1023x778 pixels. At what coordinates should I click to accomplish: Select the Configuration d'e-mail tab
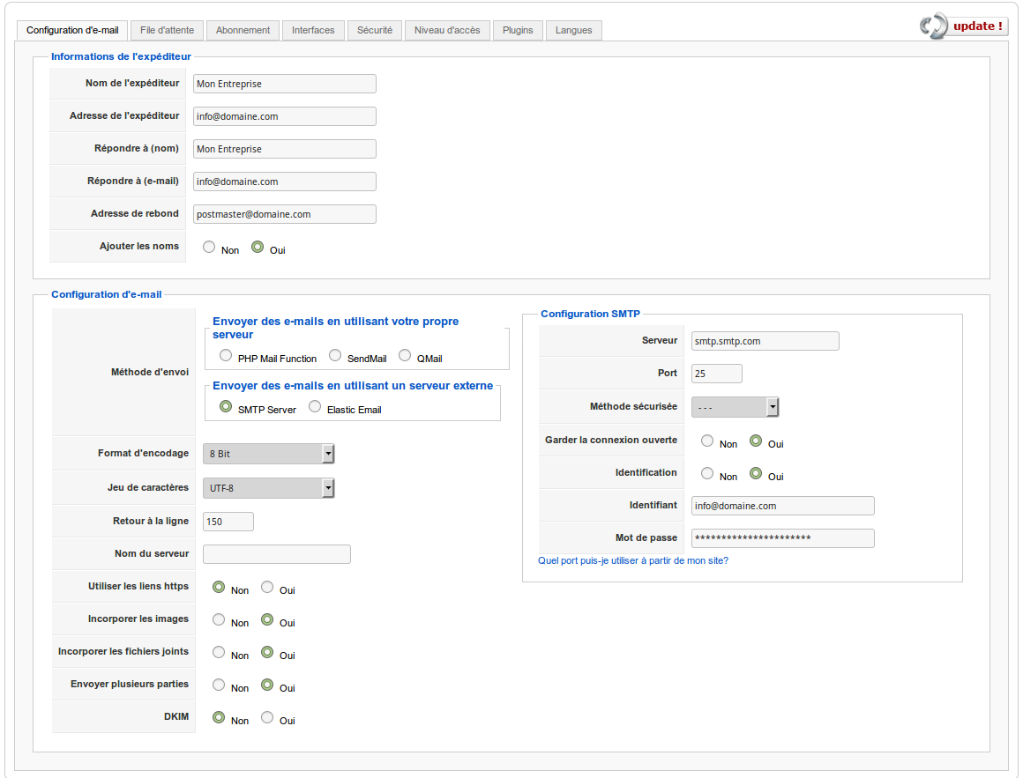(x=72, y=30)
